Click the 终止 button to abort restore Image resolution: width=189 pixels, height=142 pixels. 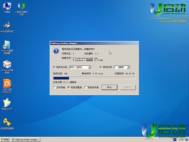tap(109, 87)
